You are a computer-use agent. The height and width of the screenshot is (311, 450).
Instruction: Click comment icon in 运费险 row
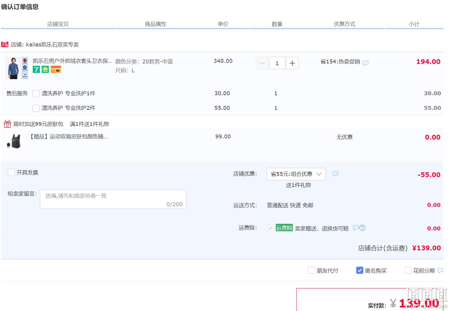pos(355,228)
